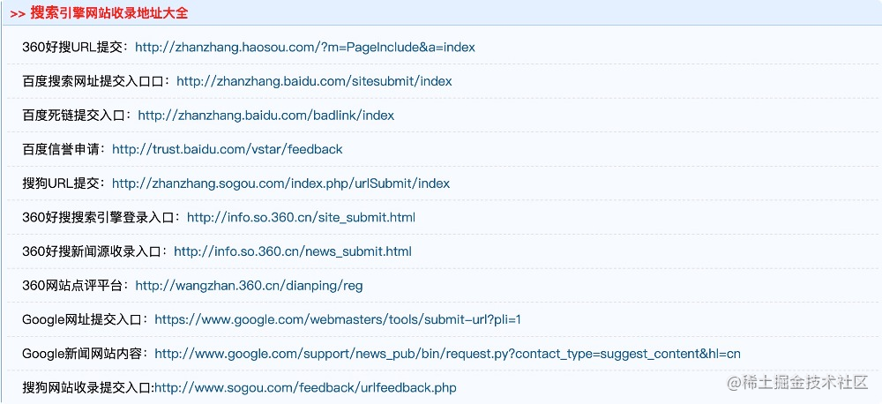Open the Baidu sitesubmit index link

click(314, 81)
